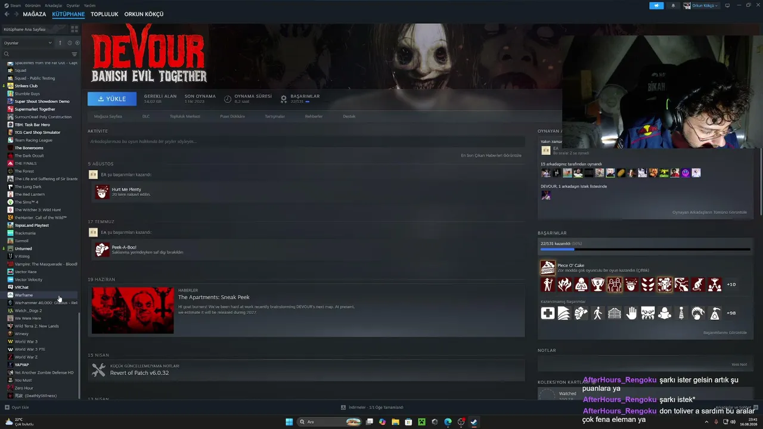
Task: Open the Görünüm menu
Action: point(33,5)
